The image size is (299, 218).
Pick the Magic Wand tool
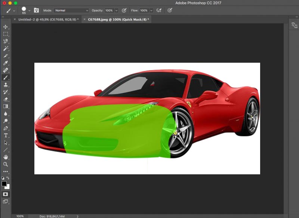coord(6,49)
